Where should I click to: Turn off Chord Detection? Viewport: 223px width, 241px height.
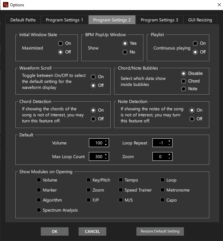tap(93, 119)
